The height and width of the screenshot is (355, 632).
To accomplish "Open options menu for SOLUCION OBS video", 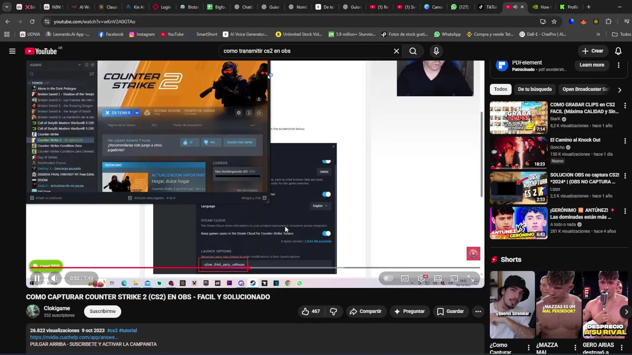I will coord(625,176).
